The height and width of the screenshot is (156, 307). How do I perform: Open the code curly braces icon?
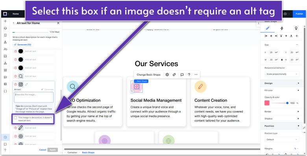(5, 91)
